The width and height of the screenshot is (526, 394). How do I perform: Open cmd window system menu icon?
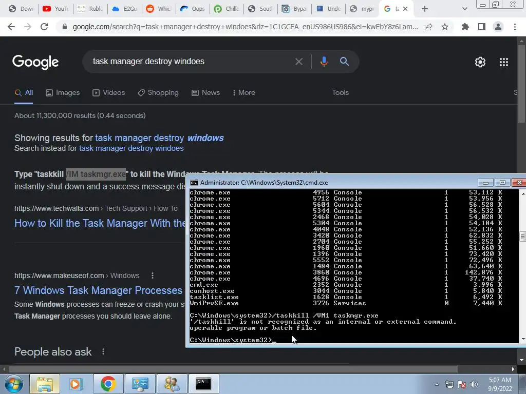point(194,183)
